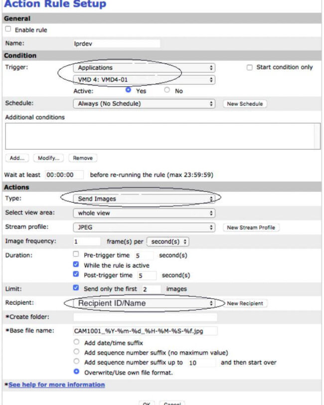
Task: Click the New Stream Profile button
Action: [251, 227]
